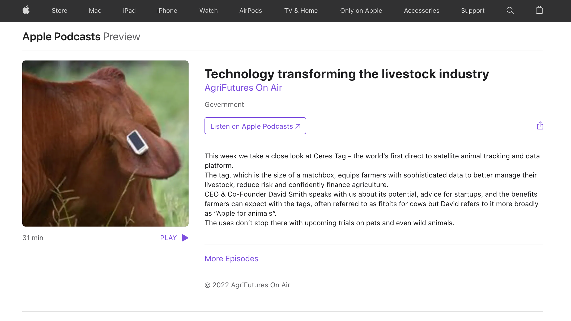Click the play triangle icon next to PLAY
This screenshot has width=571, height=321.
pyautogui.click(x=185, y=238)
